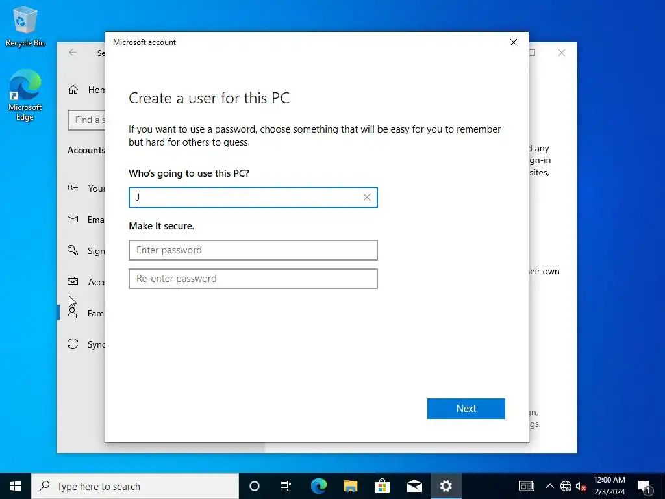Close the Microsoft account dialog
The width and height of the screenshot is (665, 499).
point(514,42)
